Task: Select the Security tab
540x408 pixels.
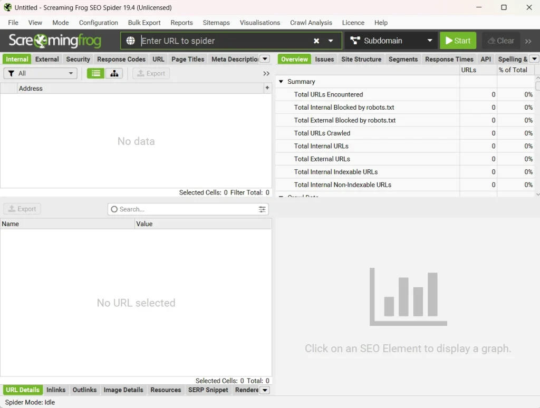Action: (78, 59)
